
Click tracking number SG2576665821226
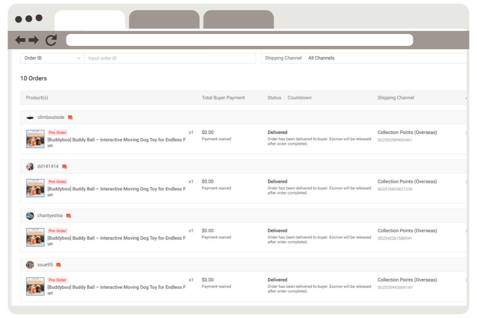[x=395, y=189]
